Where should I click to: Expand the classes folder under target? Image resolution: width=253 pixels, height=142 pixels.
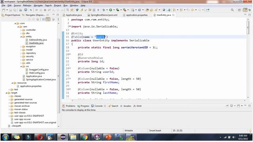click(9, 96)
